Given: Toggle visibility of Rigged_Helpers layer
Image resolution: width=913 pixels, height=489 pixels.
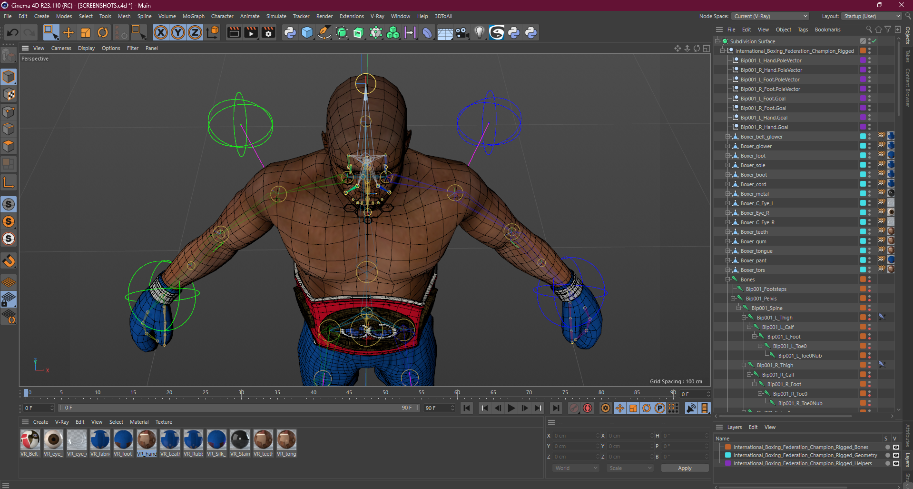Looking at the screenshot, I should click(x=896, y=463).
